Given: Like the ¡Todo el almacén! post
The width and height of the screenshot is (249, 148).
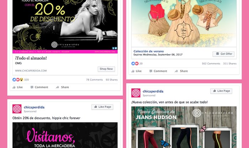Looking at the screenshot, I should 18,87.
